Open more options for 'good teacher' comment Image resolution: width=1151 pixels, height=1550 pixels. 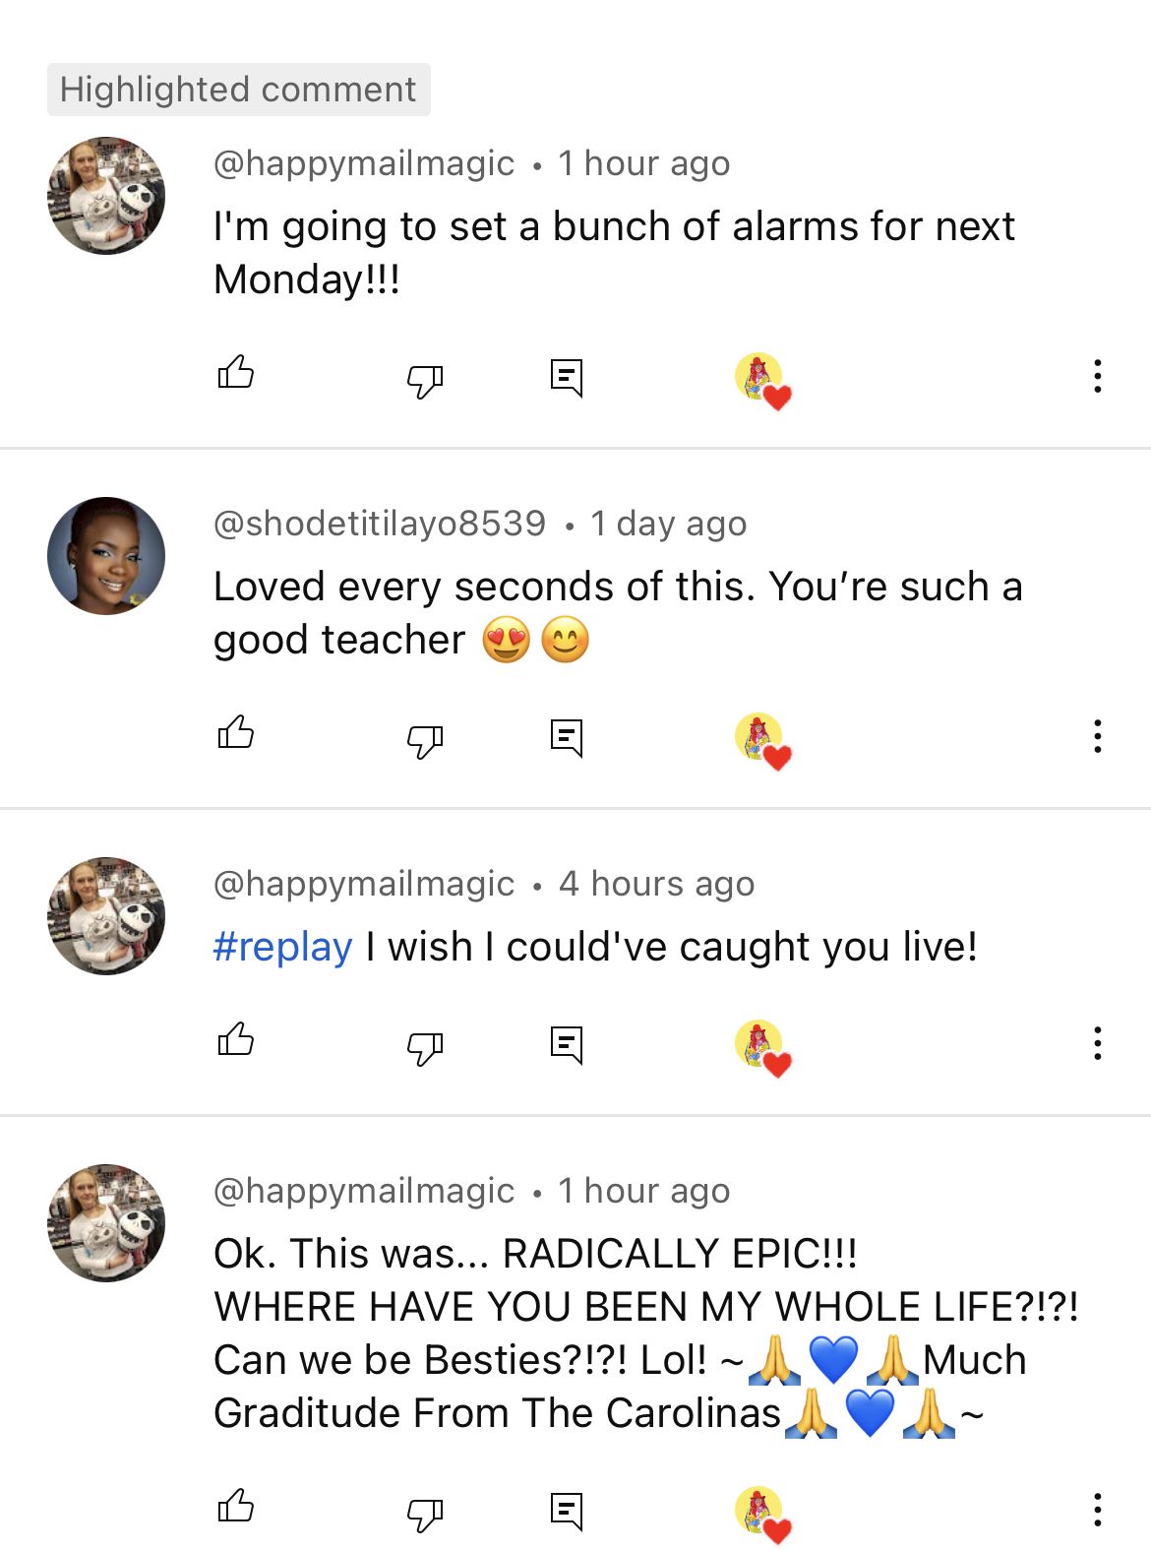pyautogui.click(x=1097, y=737)
